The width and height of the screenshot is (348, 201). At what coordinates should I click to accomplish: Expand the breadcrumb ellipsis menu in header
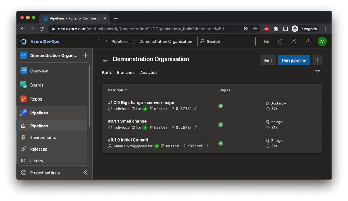click(98, 41)
